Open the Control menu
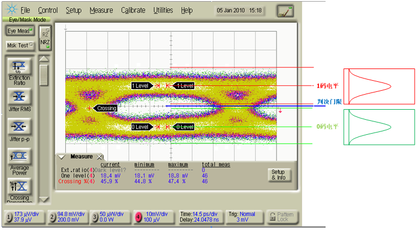This screenshot has height=230, width=417. 48,11
